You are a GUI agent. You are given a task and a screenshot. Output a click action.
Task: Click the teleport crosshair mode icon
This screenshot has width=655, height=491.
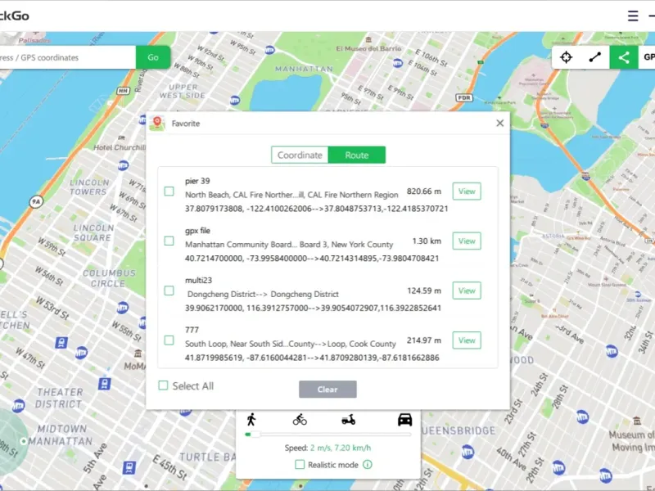pyautogui.click(x=566, y=57)
